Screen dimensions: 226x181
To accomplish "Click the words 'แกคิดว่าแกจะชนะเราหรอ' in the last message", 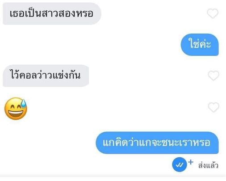I will (x=156, y=143).
